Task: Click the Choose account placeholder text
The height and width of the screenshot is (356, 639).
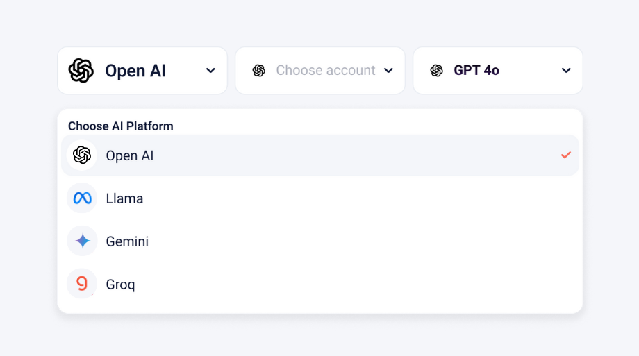Action: click(x=325, y=70)
